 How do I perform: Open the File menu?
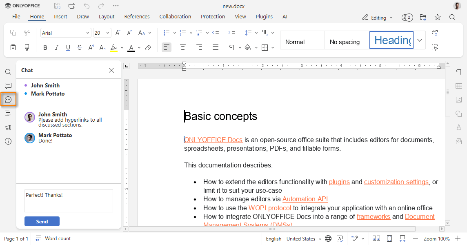[16, 17]
